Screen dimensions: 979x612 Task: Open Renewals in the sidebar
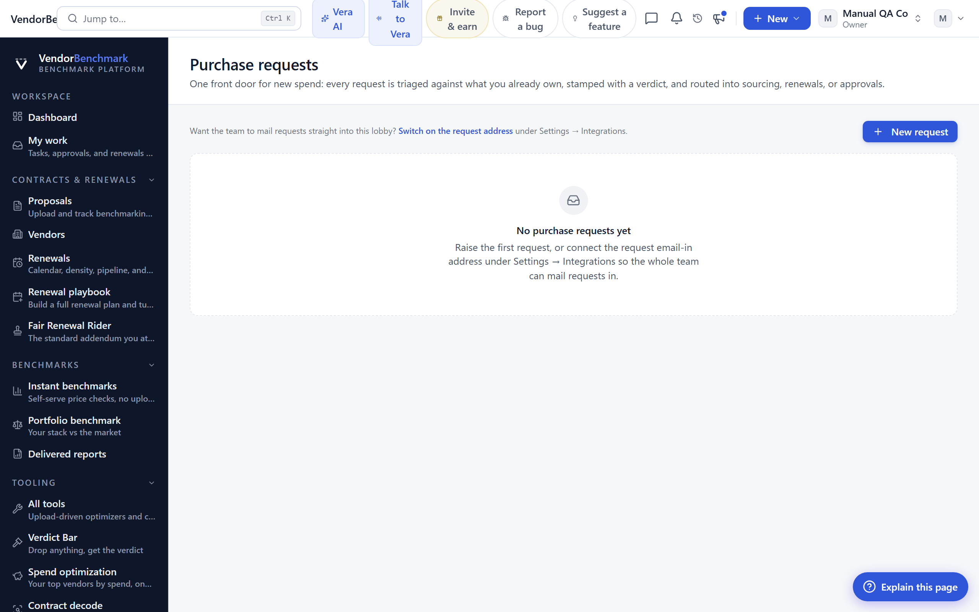click(x=84, y=264)
